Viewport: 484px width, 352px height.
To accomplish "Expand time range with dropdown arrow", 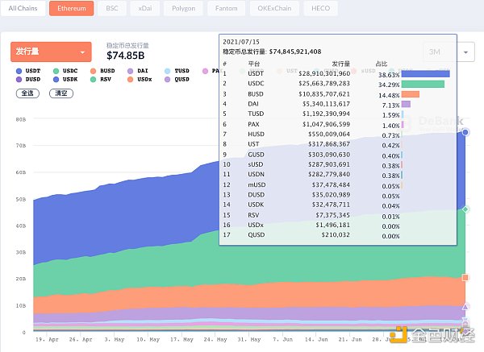I will tap(465, 52).
